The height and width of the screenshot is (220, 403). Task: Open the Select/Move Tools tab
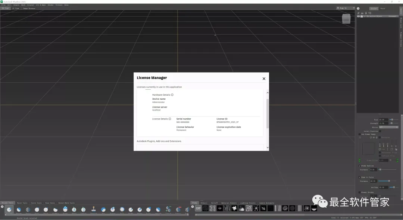[66, 203]
